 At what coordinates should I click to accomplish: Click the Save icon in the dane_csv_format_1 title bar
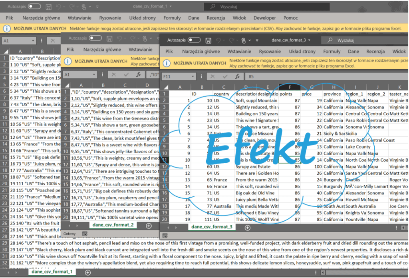click(x=48, y=7)
